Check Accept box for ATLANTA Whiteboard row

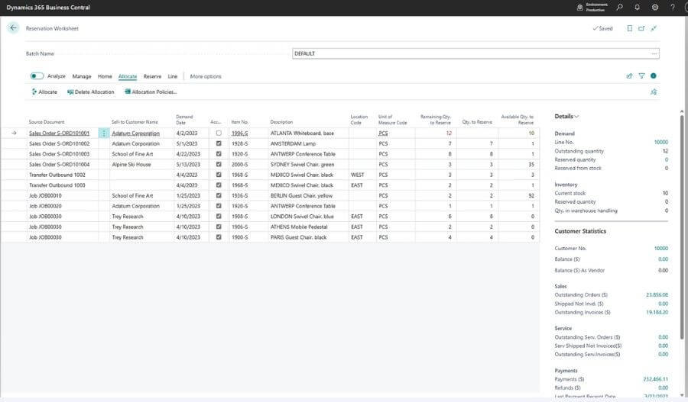point(219,133)
